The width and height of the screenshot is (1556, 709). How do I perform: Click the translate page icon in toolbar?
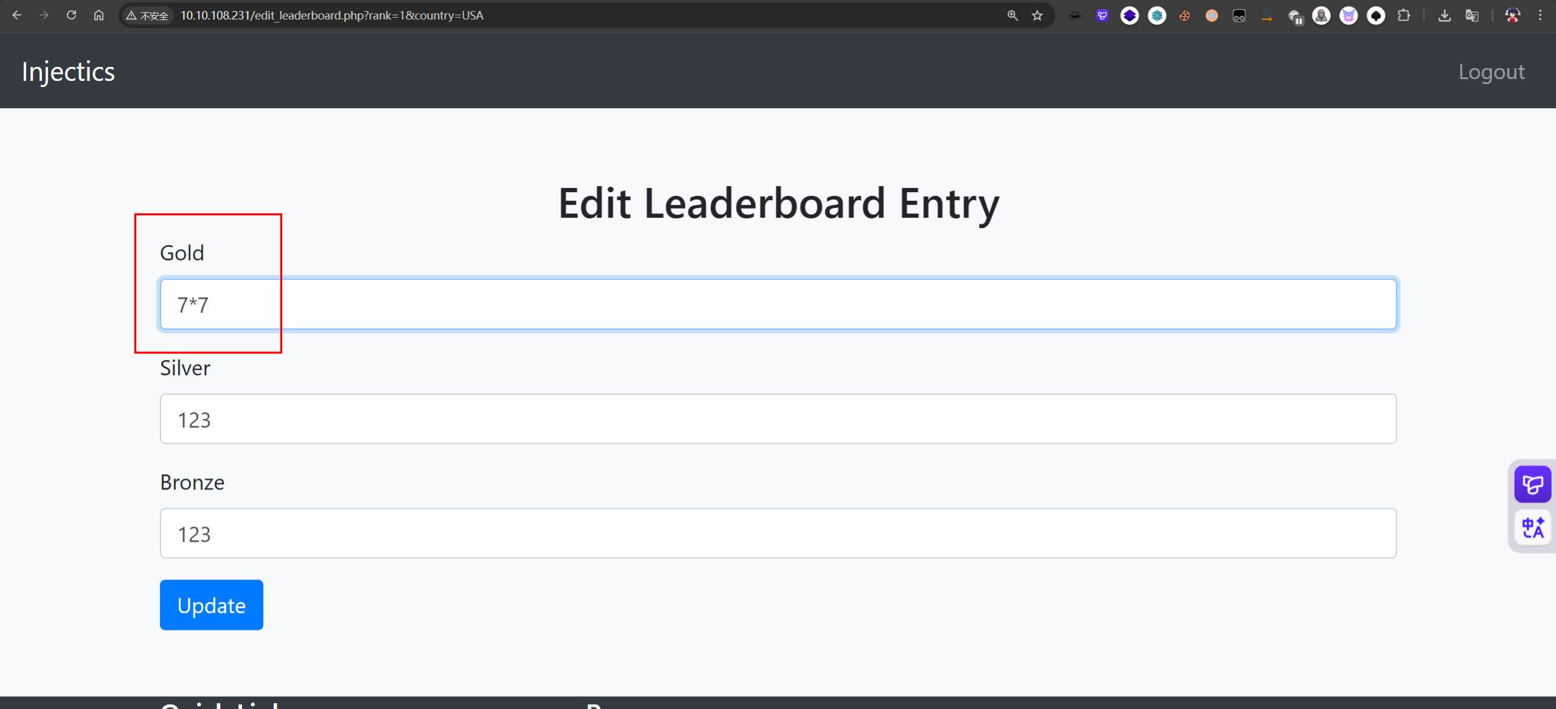pos(1472,16)
